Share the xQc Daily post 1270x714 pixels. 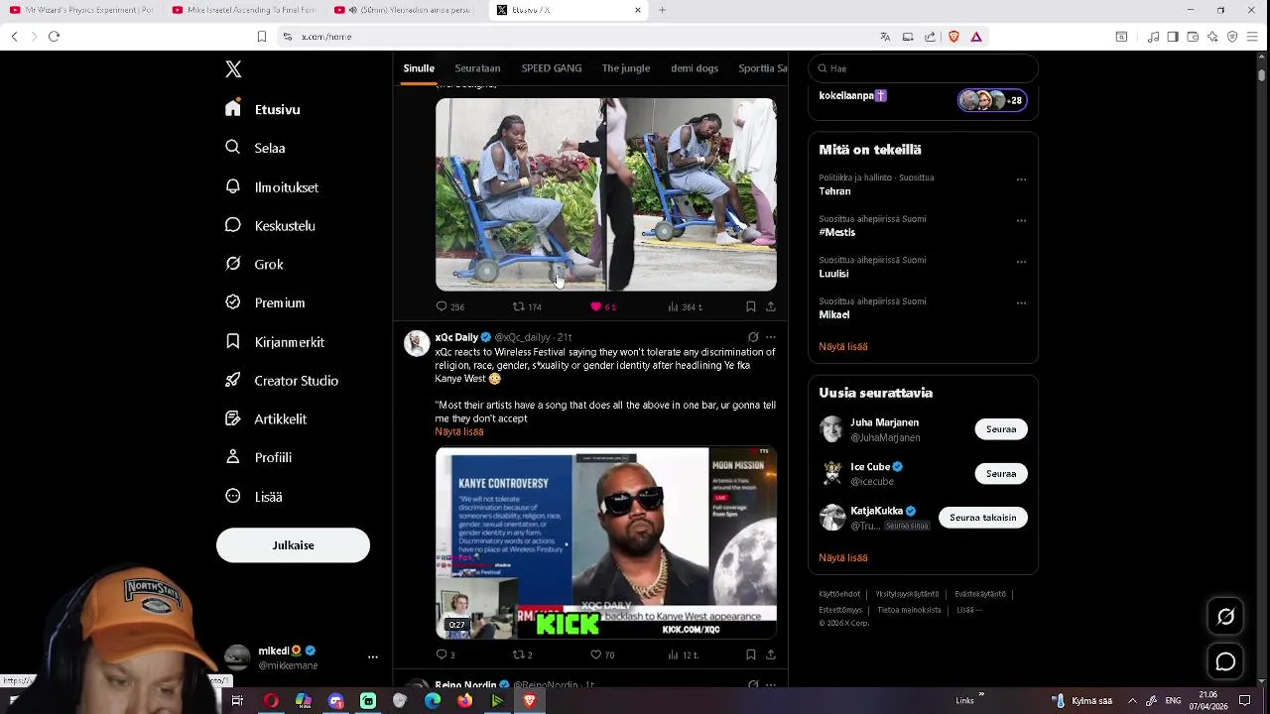[770, 654]
